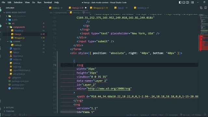Switch to the Header.js editor tab
The height and width of the screenshot is (117, 208).
[141, 8]
